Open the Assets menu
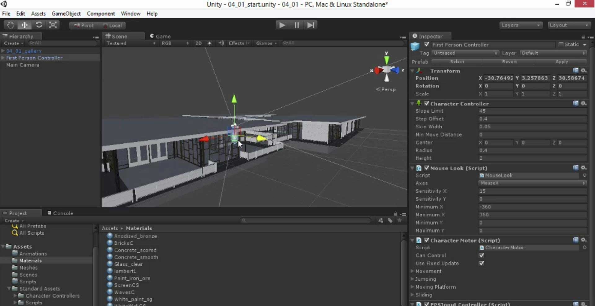 [38, 14]
